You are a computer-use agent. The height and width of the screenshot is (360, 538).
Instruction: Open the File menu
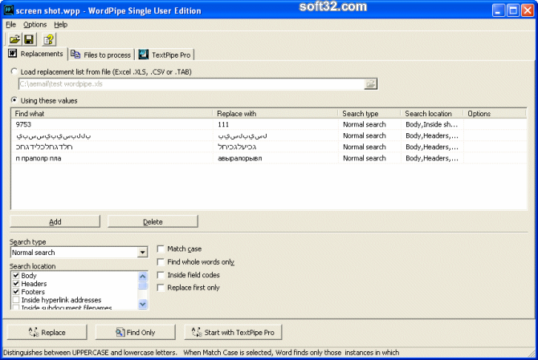point(11,25)
